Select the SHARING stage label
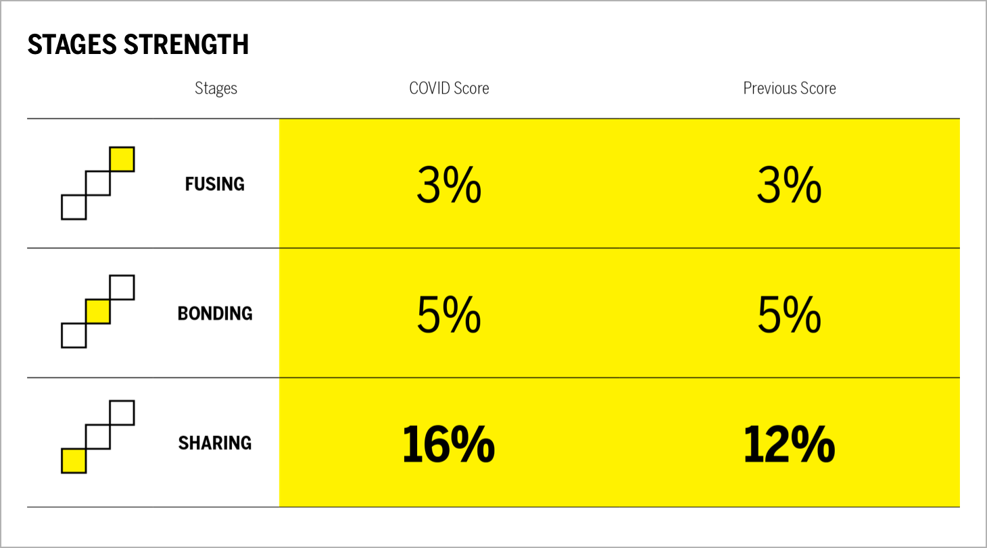This screenshot has height=548, width=987. tap(215, 443)
